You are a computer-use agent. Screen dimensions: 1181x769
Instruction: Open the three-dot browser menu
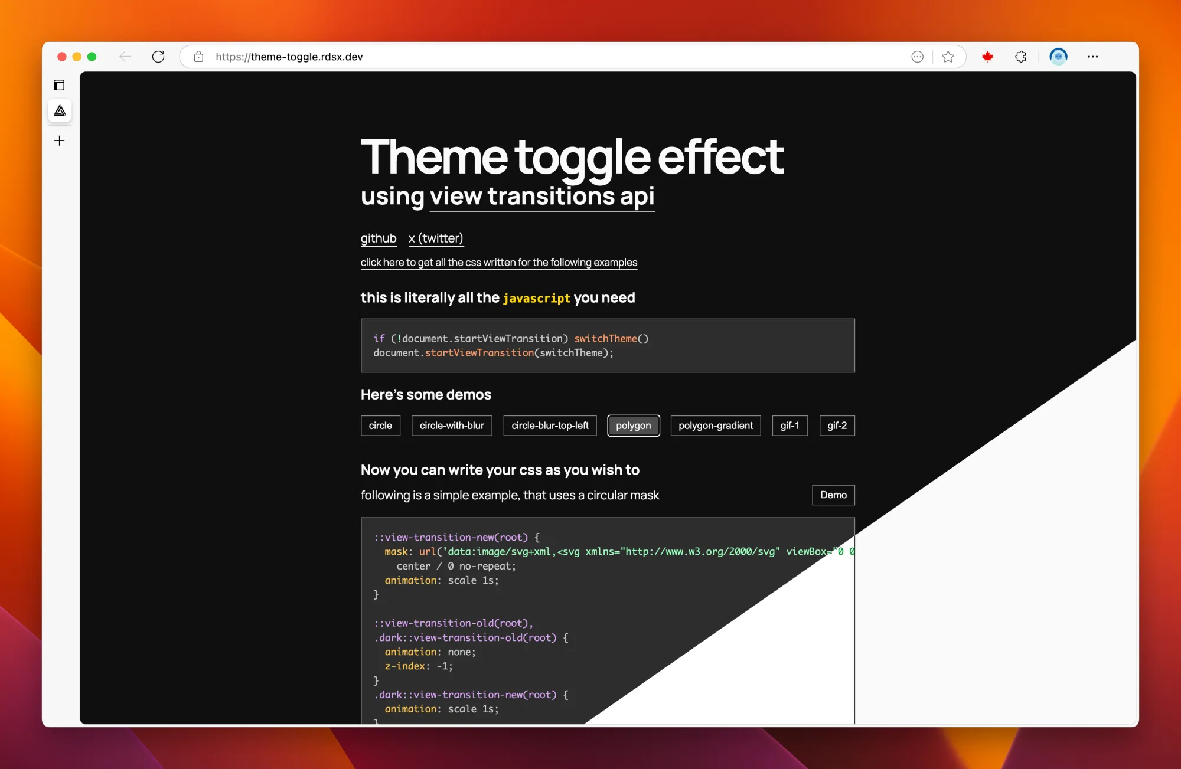(x=1092, y=57)
